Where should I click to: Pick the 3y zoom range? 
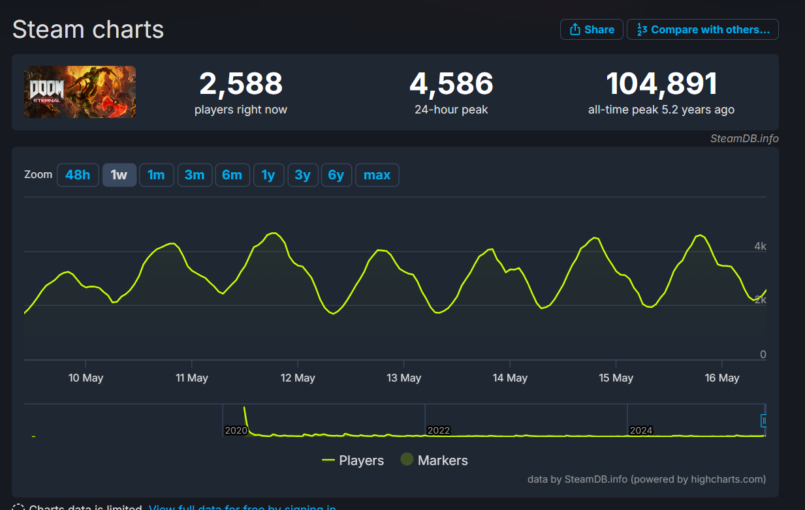point(302,175)
